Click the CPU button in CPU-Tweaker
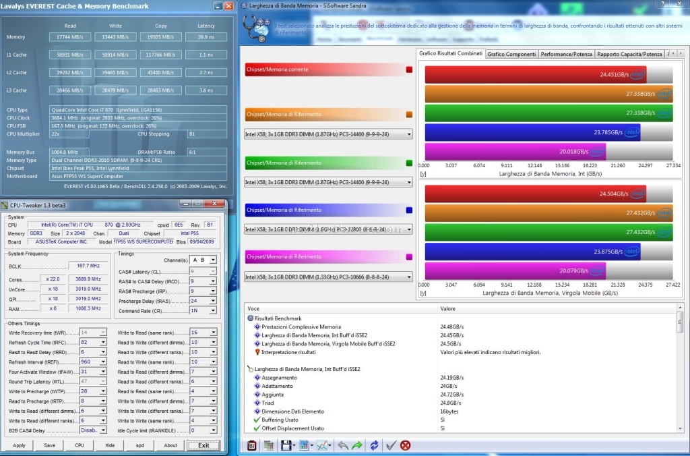Image resolution: width=690 pixels, height=456 pixels. (x=80, y=445)
